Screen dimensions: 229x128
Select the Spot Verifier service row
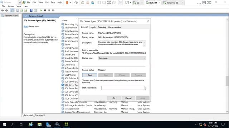70,75
